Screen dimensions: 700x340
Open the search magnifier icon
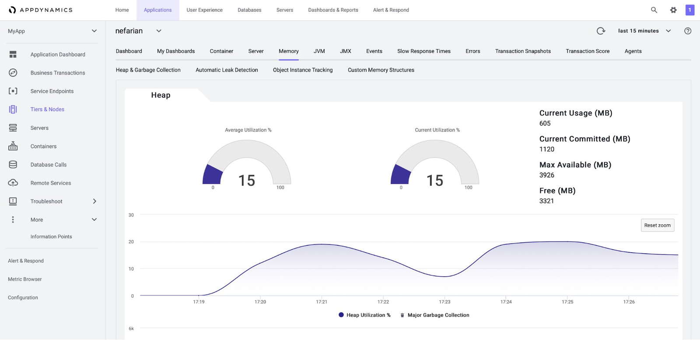tap(654, 10)
